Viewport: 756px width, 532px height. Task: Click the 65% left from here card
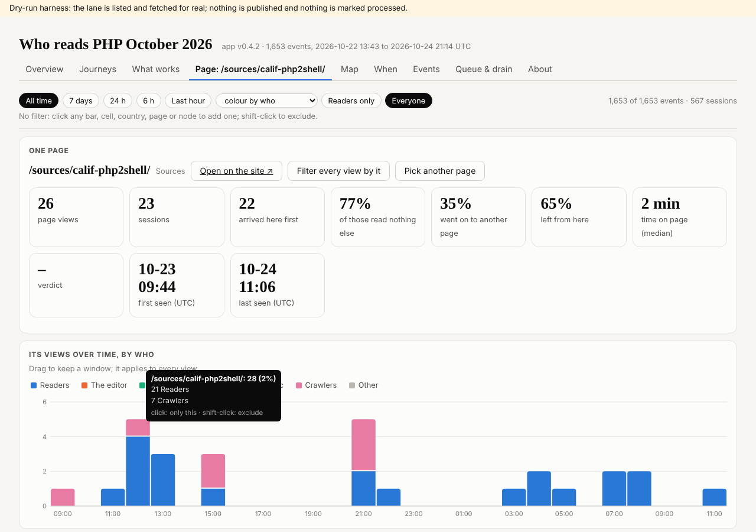(x=579, y=217)
